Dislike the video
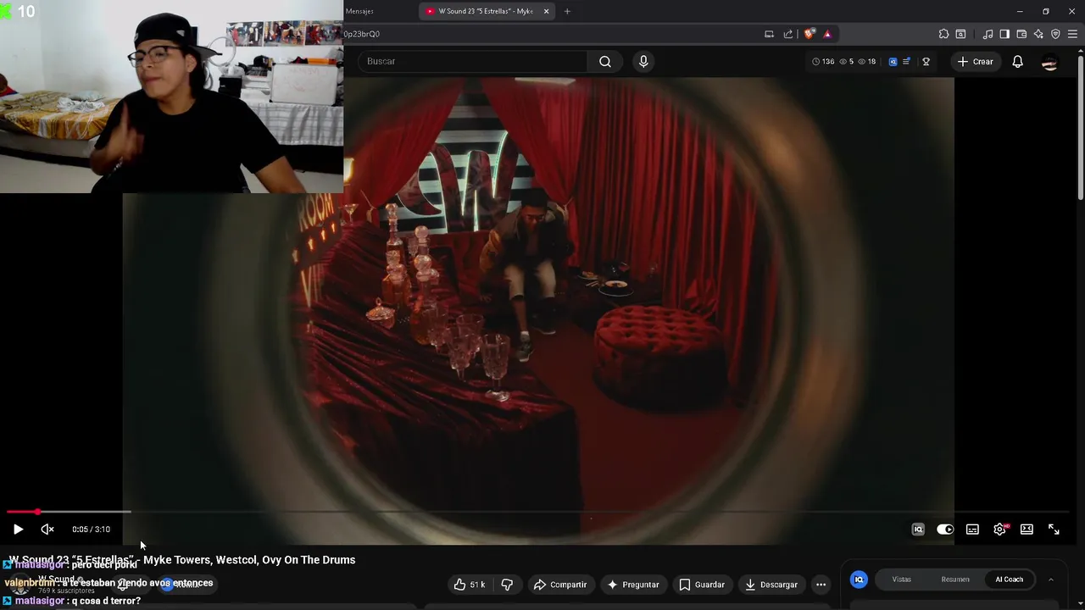This screenshot has height=610, width=1085. tap(507, 585)
